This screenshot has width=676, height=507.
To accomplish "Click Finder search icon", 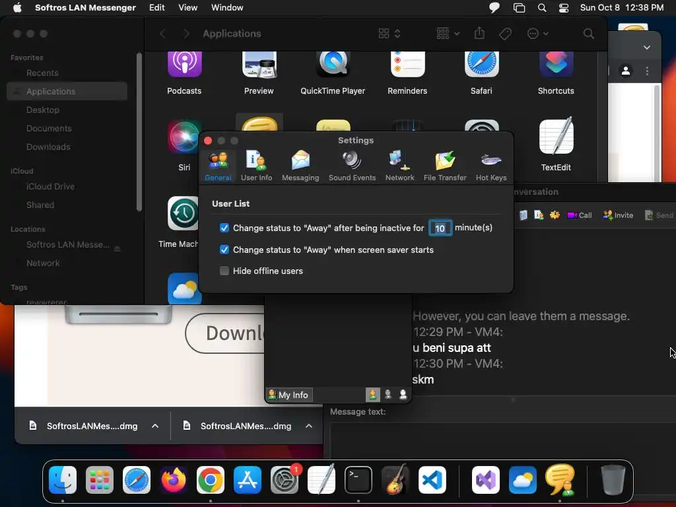I will pyautogui.click(x=588, y=34).
